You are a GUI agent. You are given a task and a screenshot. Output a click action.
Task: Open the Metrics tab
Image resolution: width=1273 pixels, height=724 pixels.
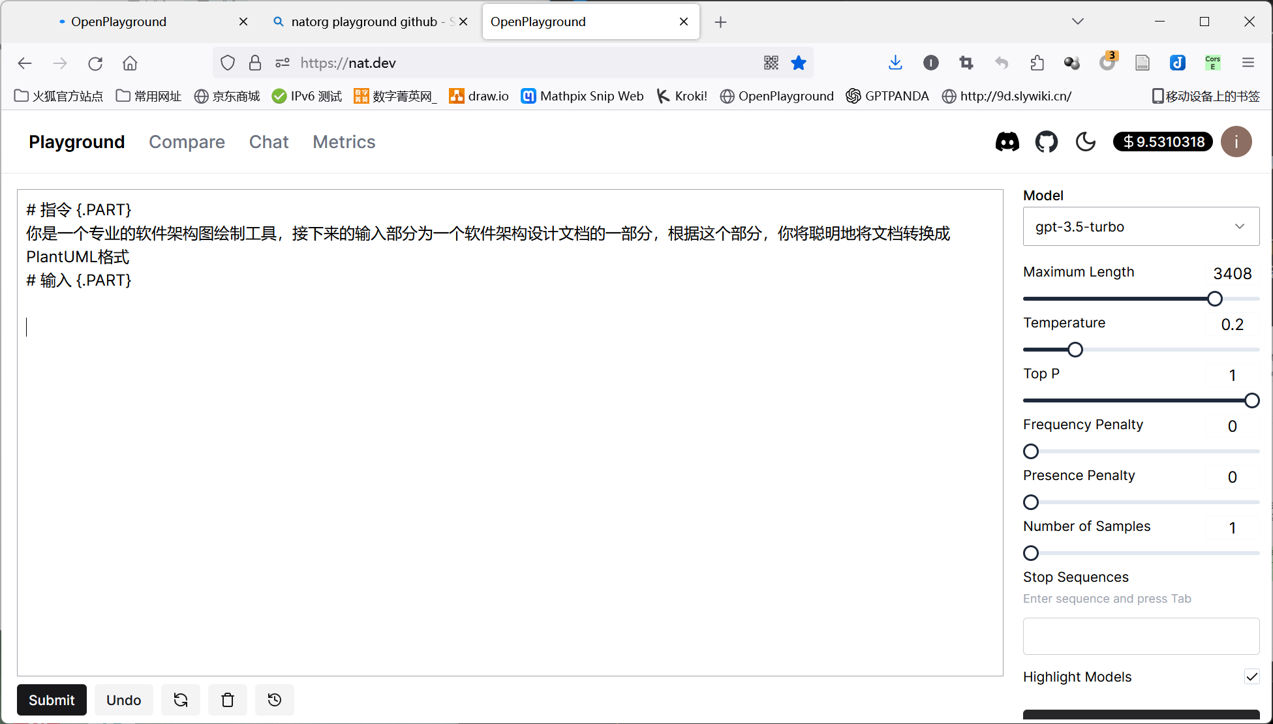tap(344, 142)
